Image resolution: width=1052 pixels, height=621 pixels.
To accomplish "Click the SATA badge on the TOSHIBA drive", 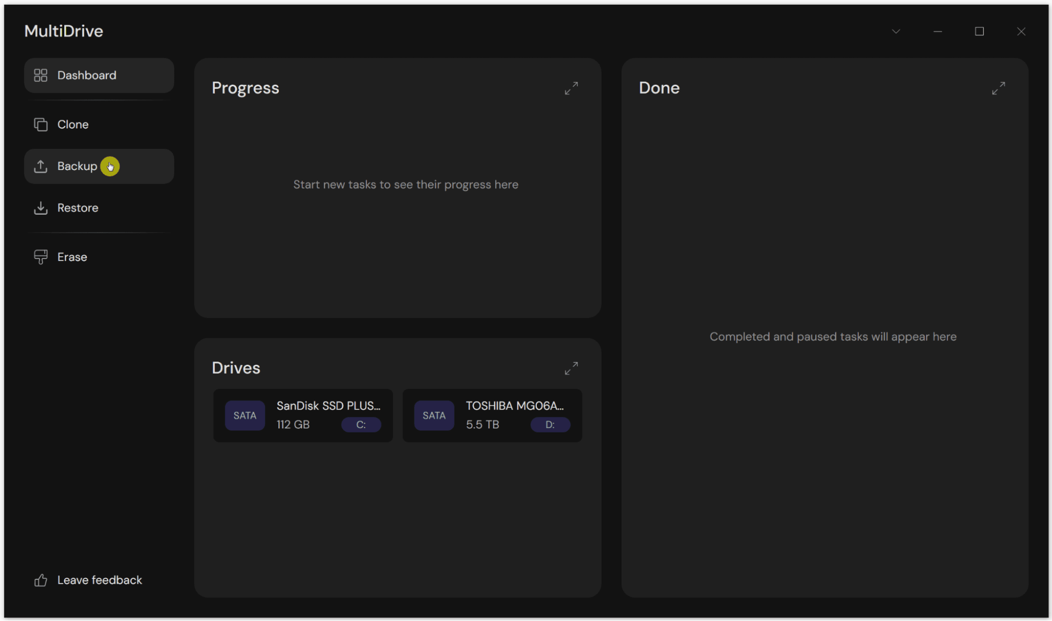I will 434,415.
